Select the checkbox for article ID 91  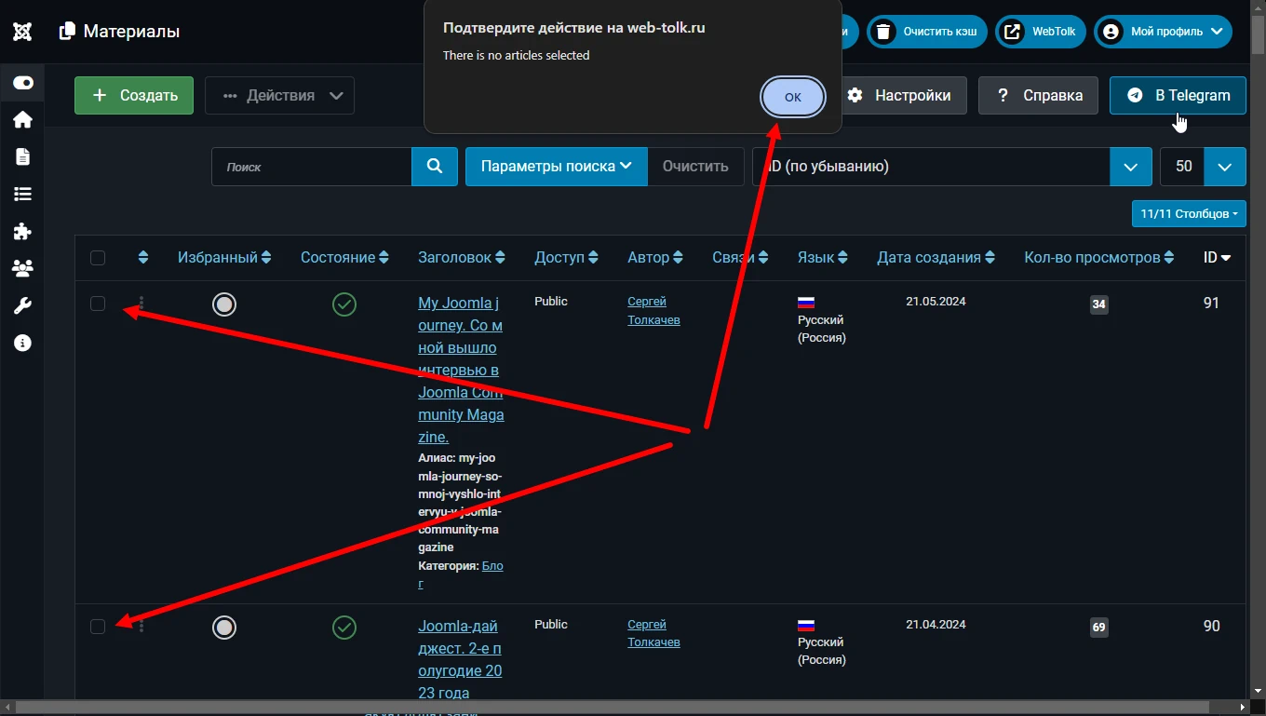tap(98, 304)
